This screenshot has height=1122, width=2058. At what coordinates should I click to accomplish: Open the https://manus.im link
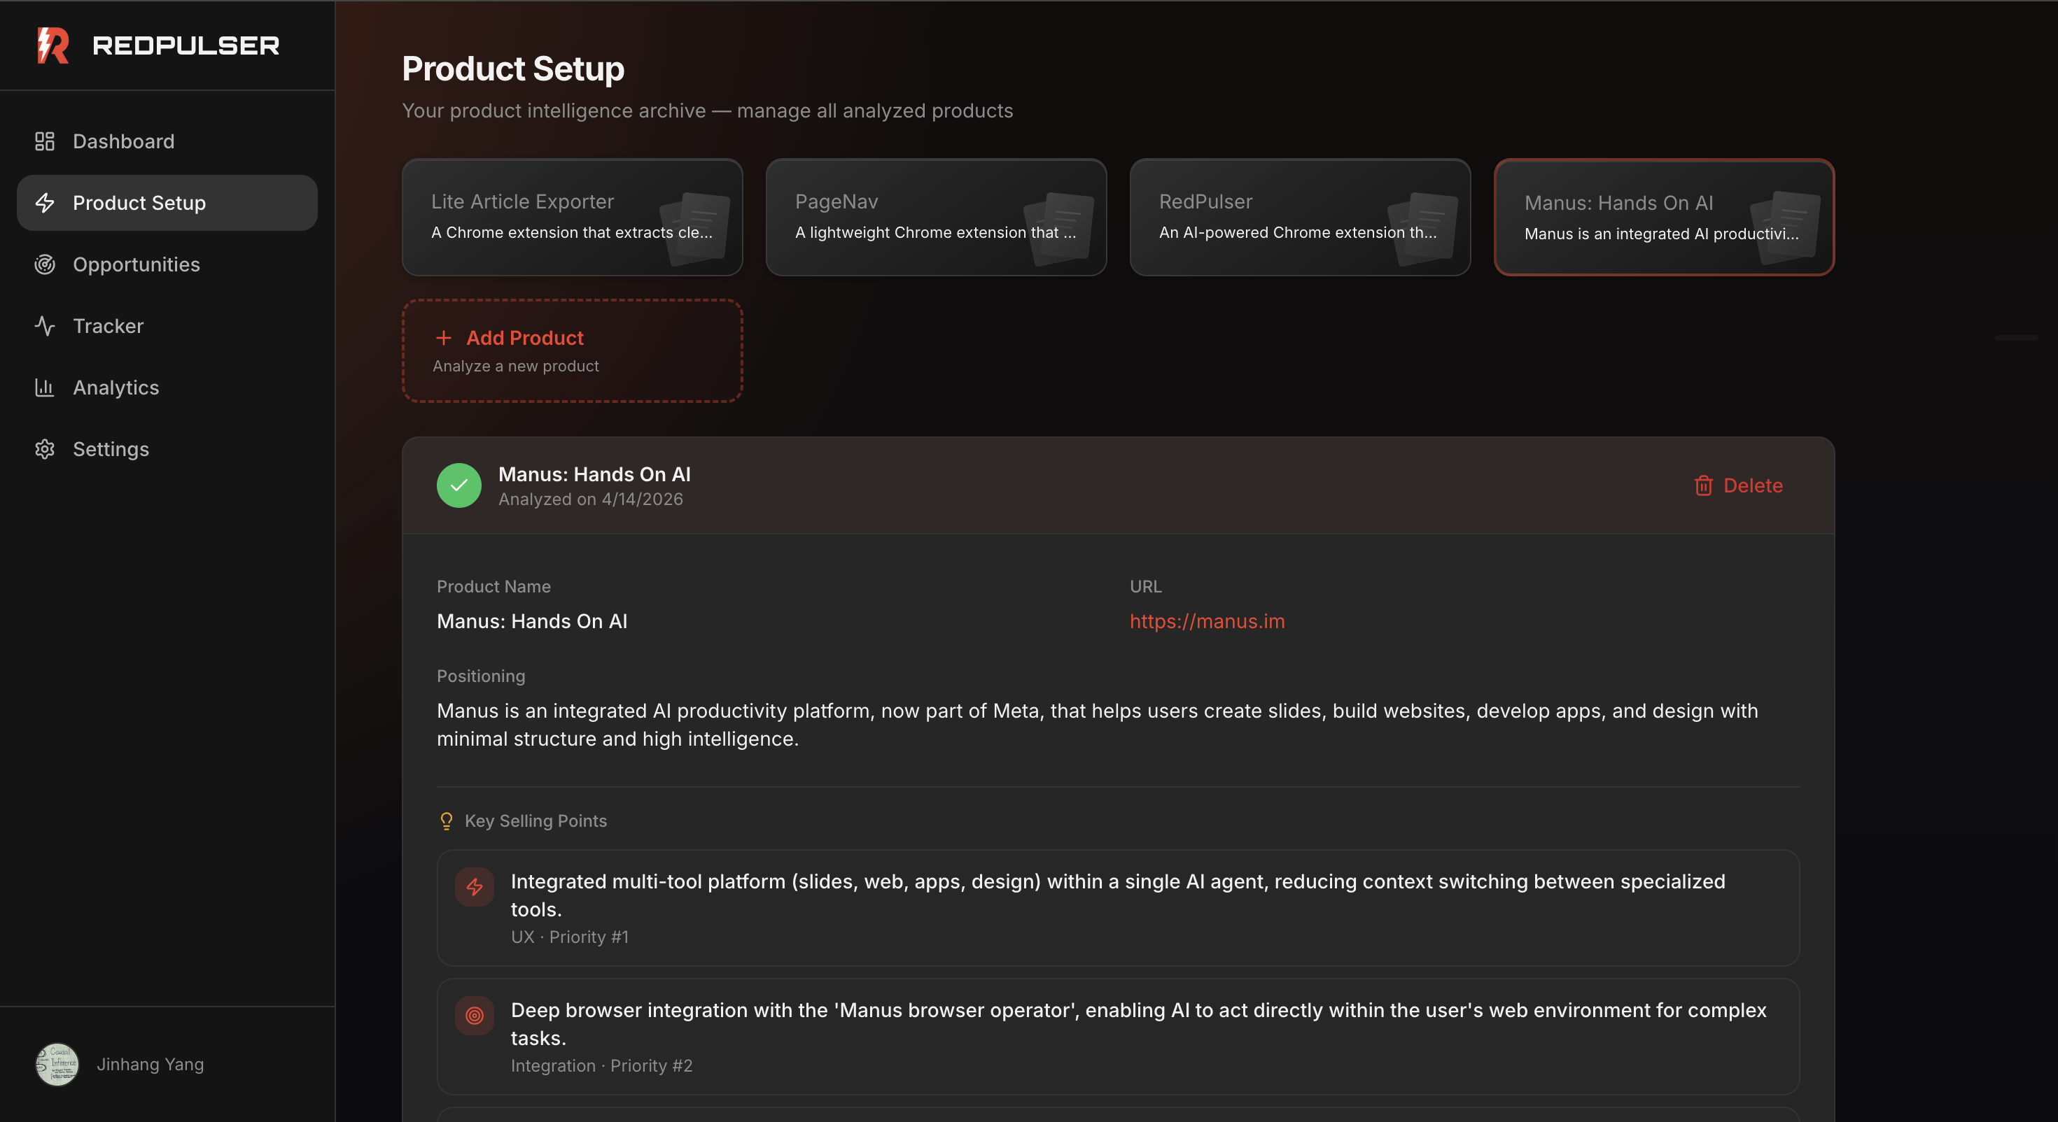click(1206, 621)
